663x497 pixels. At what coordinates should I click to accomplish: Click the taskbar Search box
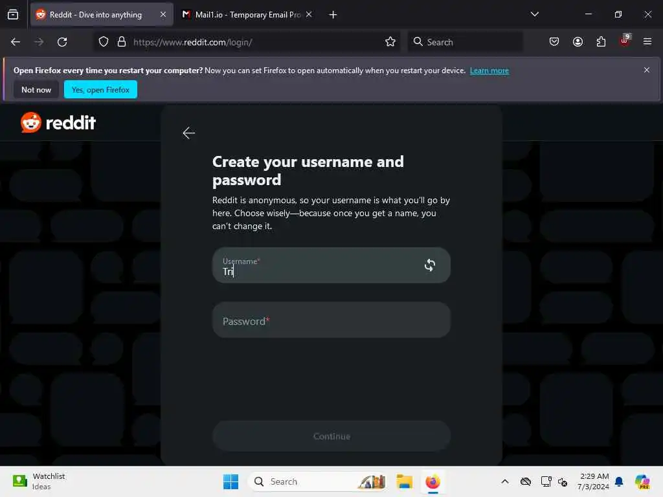pyautogui.click(x=317, y=481)
